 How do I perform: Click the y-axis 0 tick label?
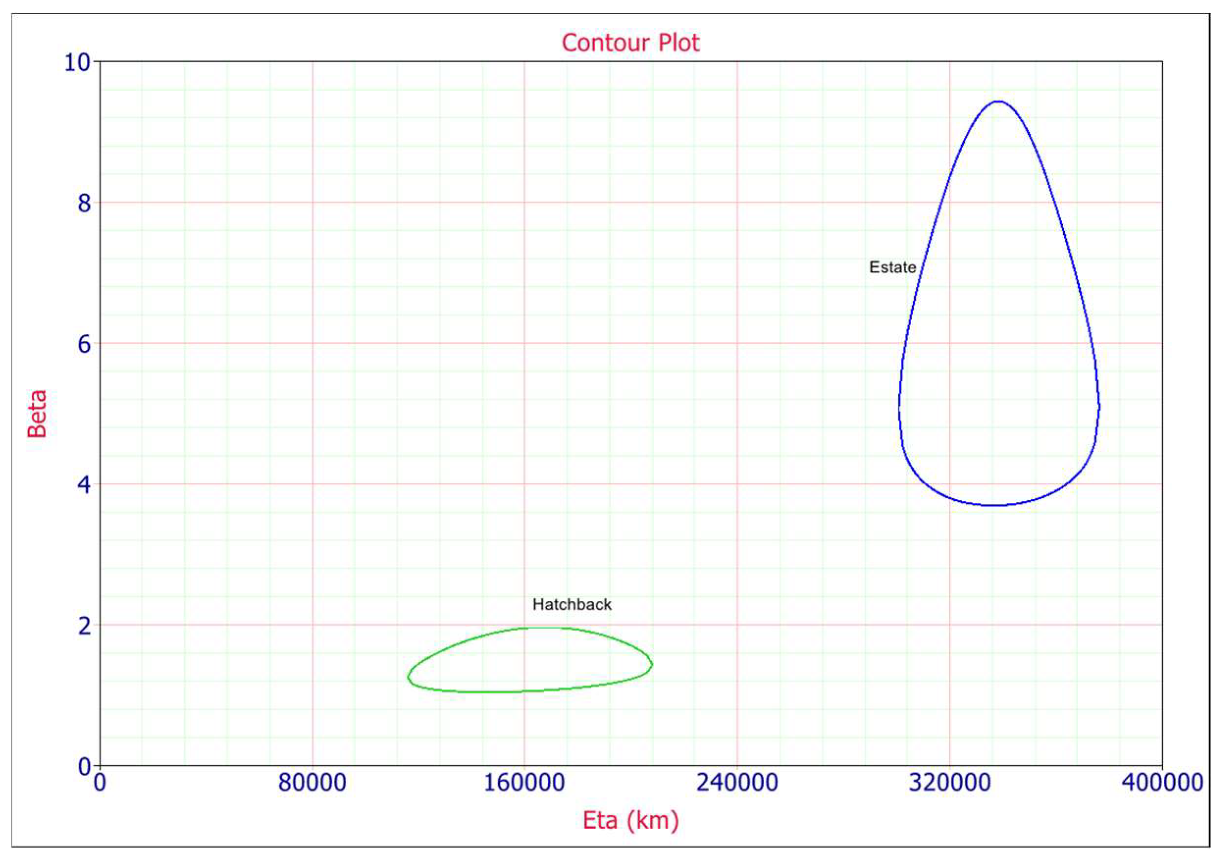[x=85, y=767]
